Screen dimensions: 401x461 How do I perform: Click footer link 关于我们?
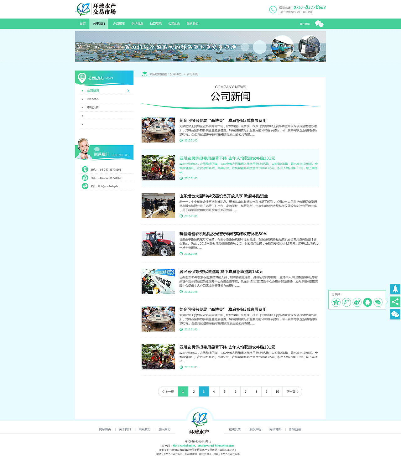tap(125, 429)
